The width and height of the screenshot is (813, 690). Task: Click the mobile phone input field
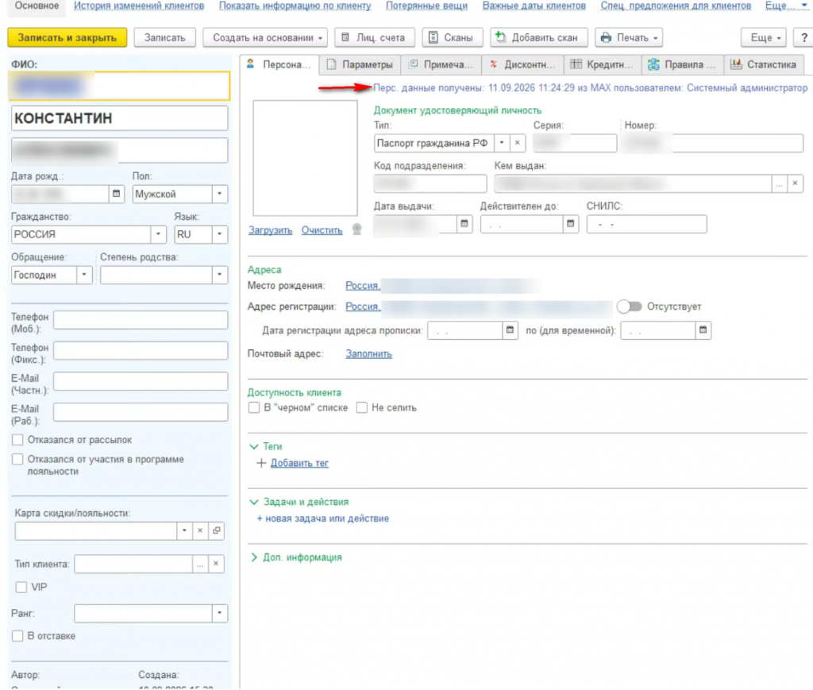(141, 320)
